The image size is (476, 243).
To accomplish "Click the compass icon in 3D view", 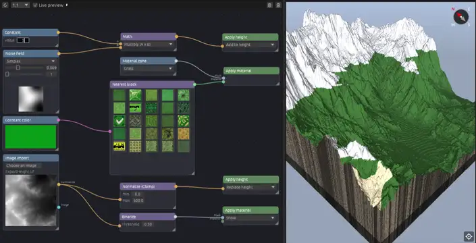I will (x=460, y=17).
